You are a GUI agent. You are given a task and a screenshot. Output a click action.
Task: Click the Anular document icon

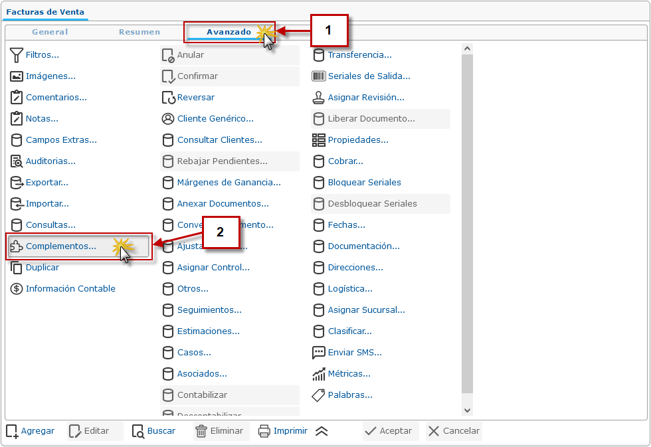click(x=167, y=55)
